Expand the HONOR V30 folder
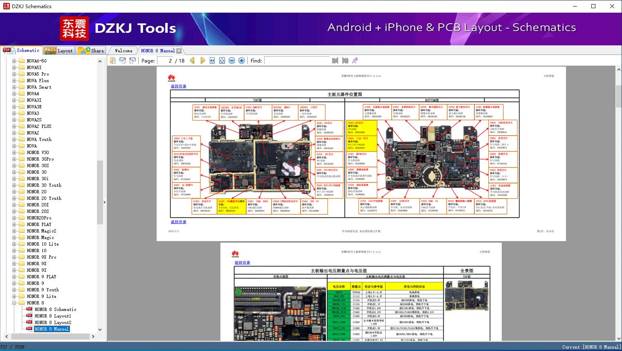The height and width of the screenshot is (351, 622). tap(14, 152)
